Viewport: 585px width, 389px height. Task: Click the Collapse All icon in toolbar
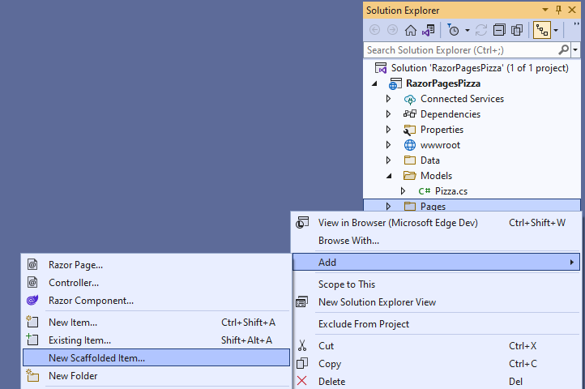tap(499, 30)
